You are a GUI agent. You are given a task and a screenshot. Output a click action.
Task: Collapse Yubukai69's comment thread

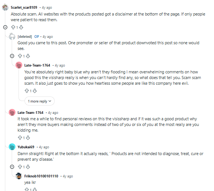pyautogui.click(x=12, y=167)
